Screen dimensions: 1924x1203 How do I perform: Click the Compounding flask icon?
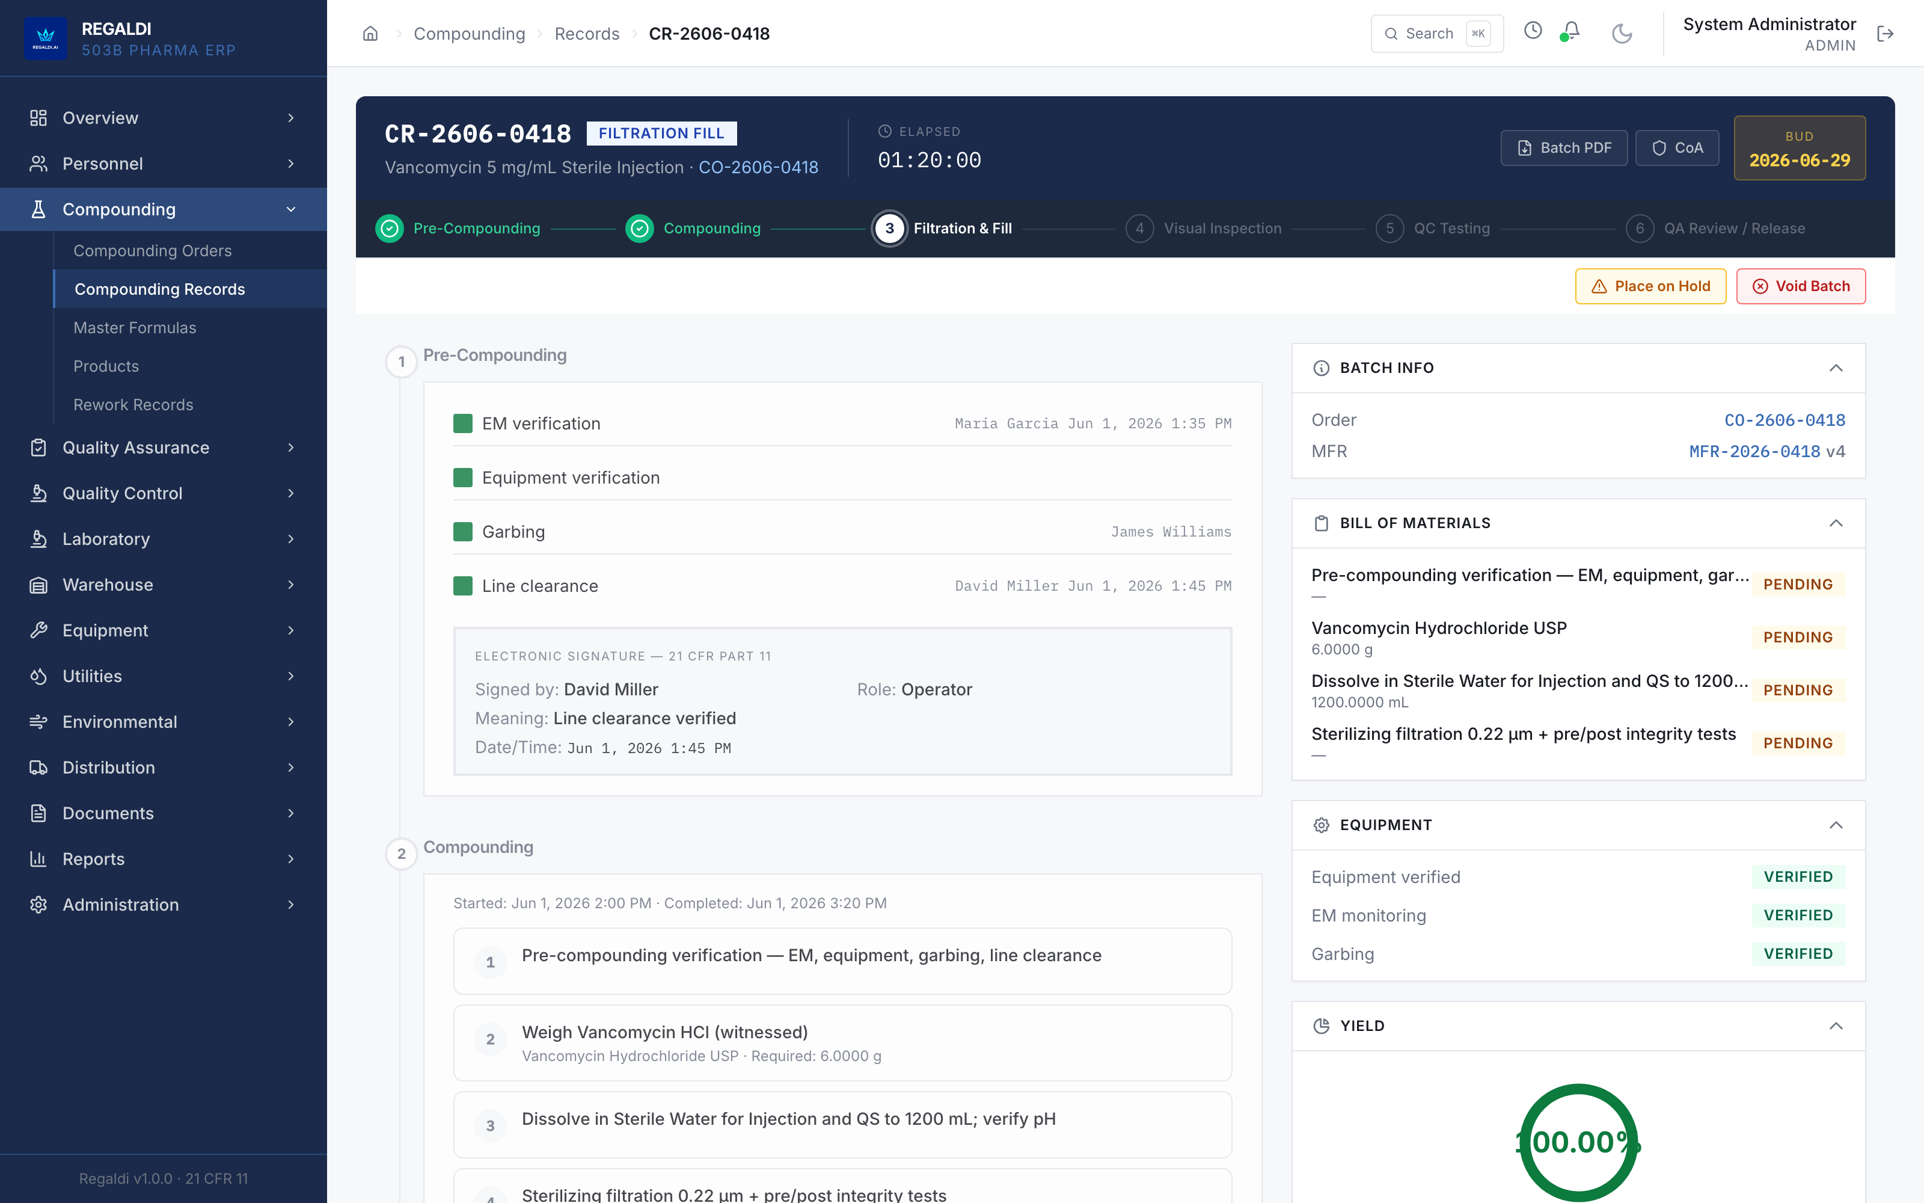[x=38, y=209]
